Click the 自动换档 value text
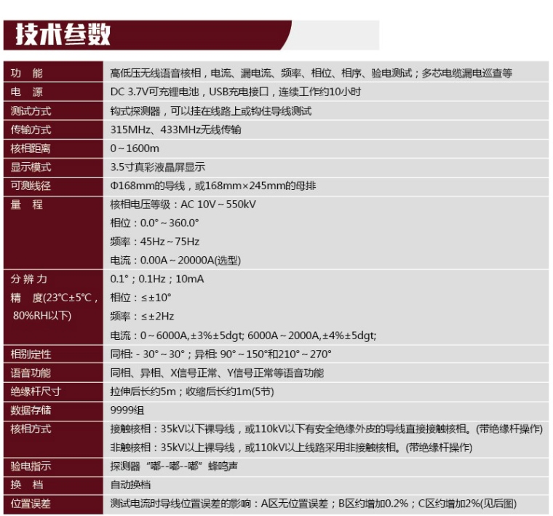Image resolution: width=553 pixels, height=516 pixels. [x=130, y=485]
